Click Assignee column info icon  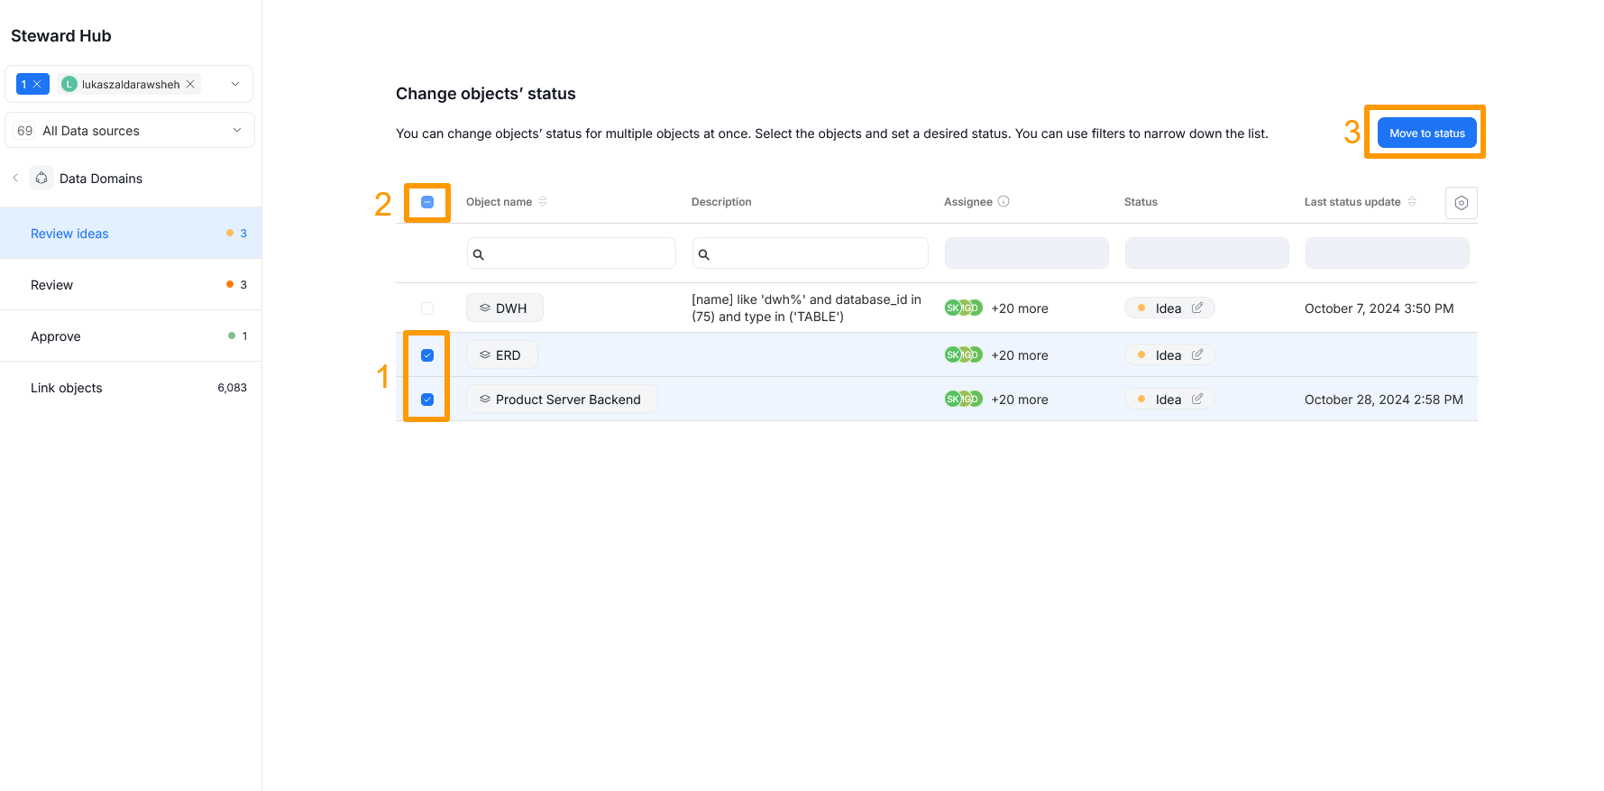click(1004, 201)
